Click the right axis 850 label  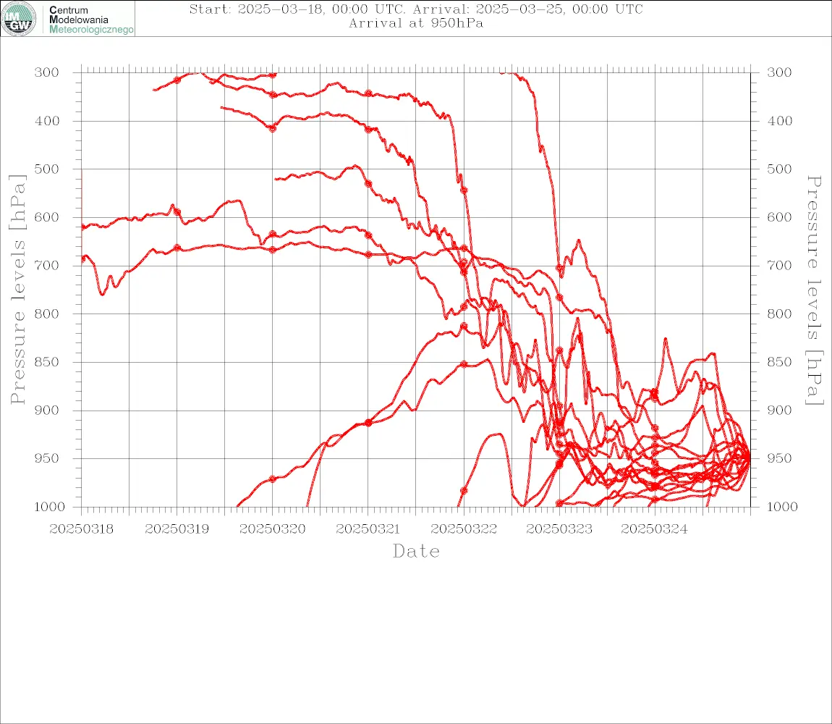coord(779,362)
